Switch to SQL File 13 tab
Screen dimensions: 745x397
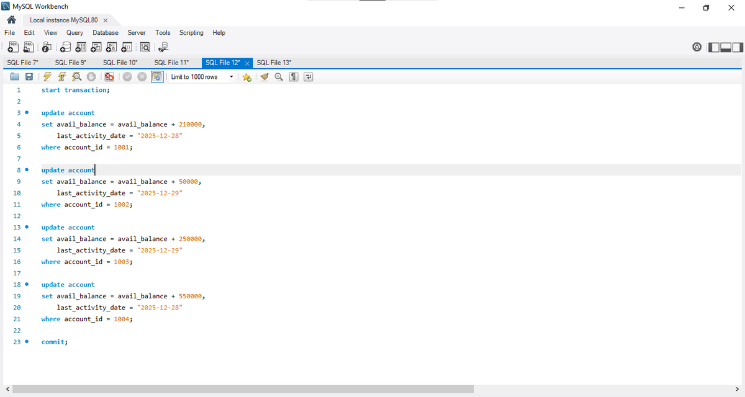pos(274,63)
